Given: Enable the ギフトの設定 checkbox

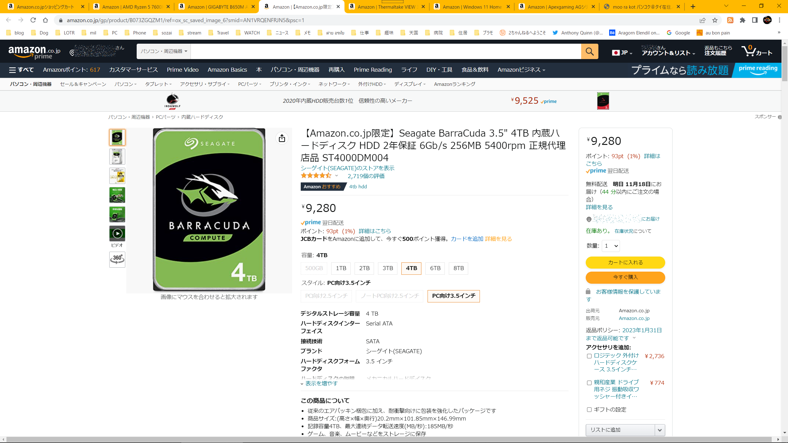Looking at the screenshot, I should click(589, 410).
